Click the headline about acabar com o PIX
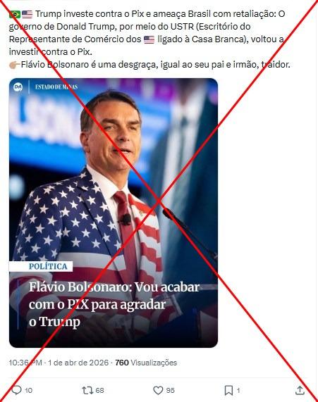This screenshot has width=318, height=402. [x=114, y=304]
